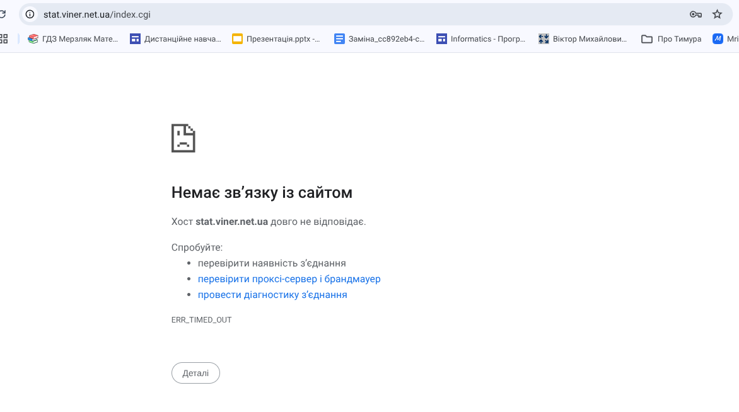Open the ГДЗ Мерзляк Мате... bookmark
Screen dimensions: 739x412
[x=73, y=39]
